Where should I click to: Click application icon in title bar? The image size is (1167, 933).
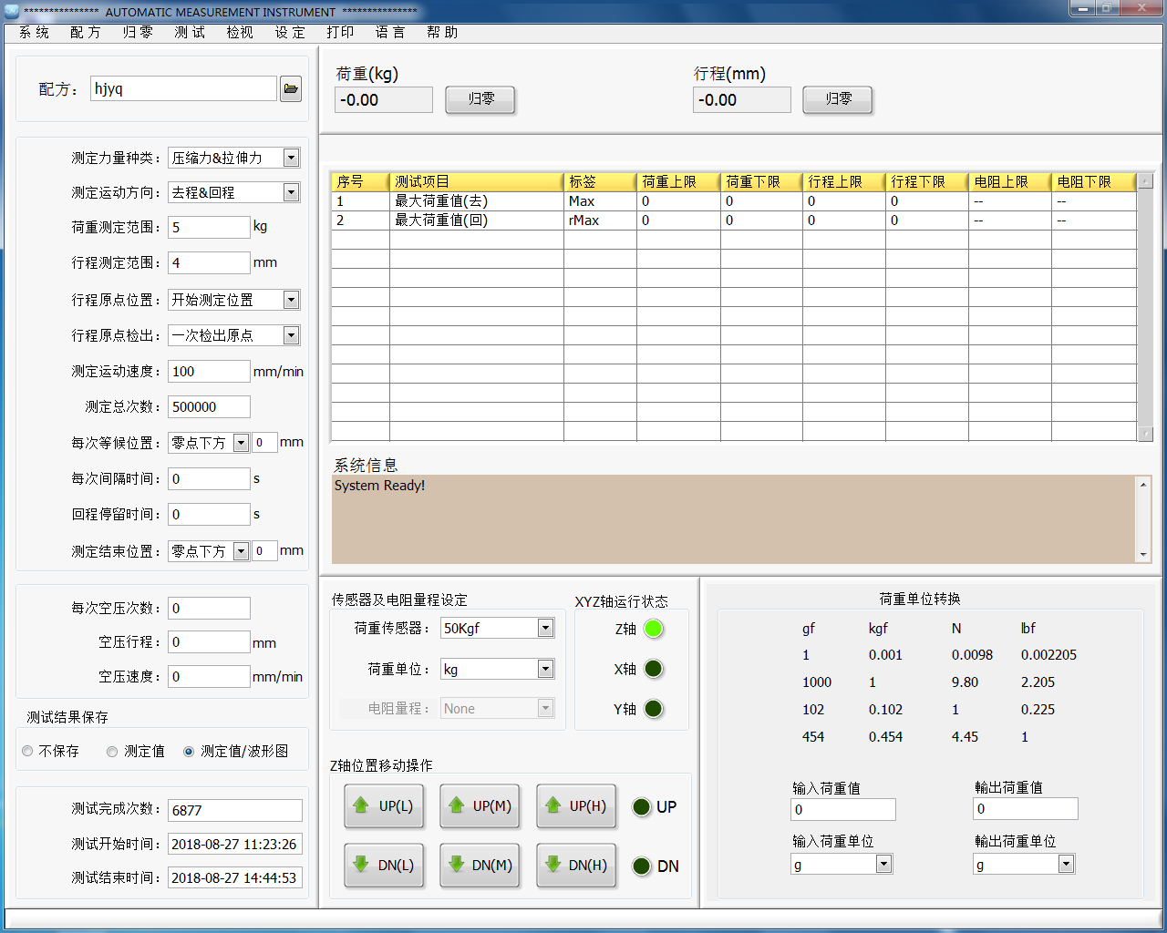pos(11,11)
